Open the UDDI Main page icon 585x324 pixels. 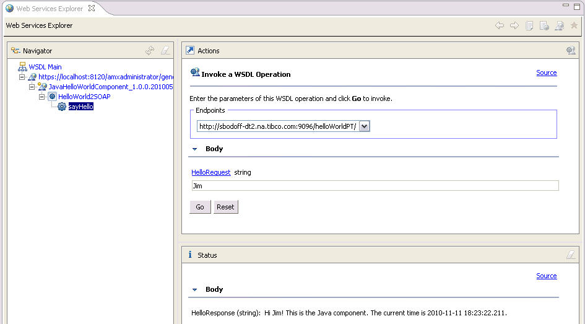(x=529, y=25)
